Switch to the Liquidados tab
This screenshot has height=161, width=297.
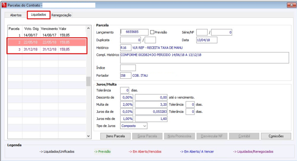pos(39,15)
